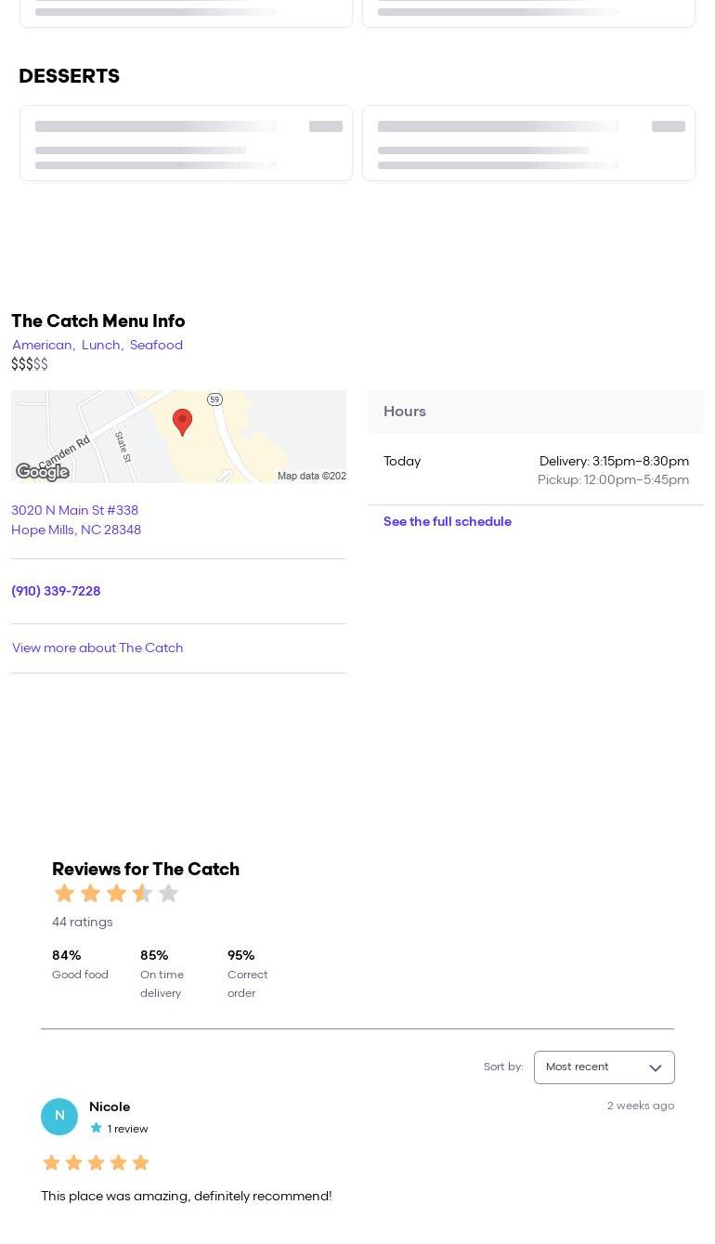Click Nicole's five-star review rating
Image resolution: width=715 pixels, height=1244 pixels.
96,1162
